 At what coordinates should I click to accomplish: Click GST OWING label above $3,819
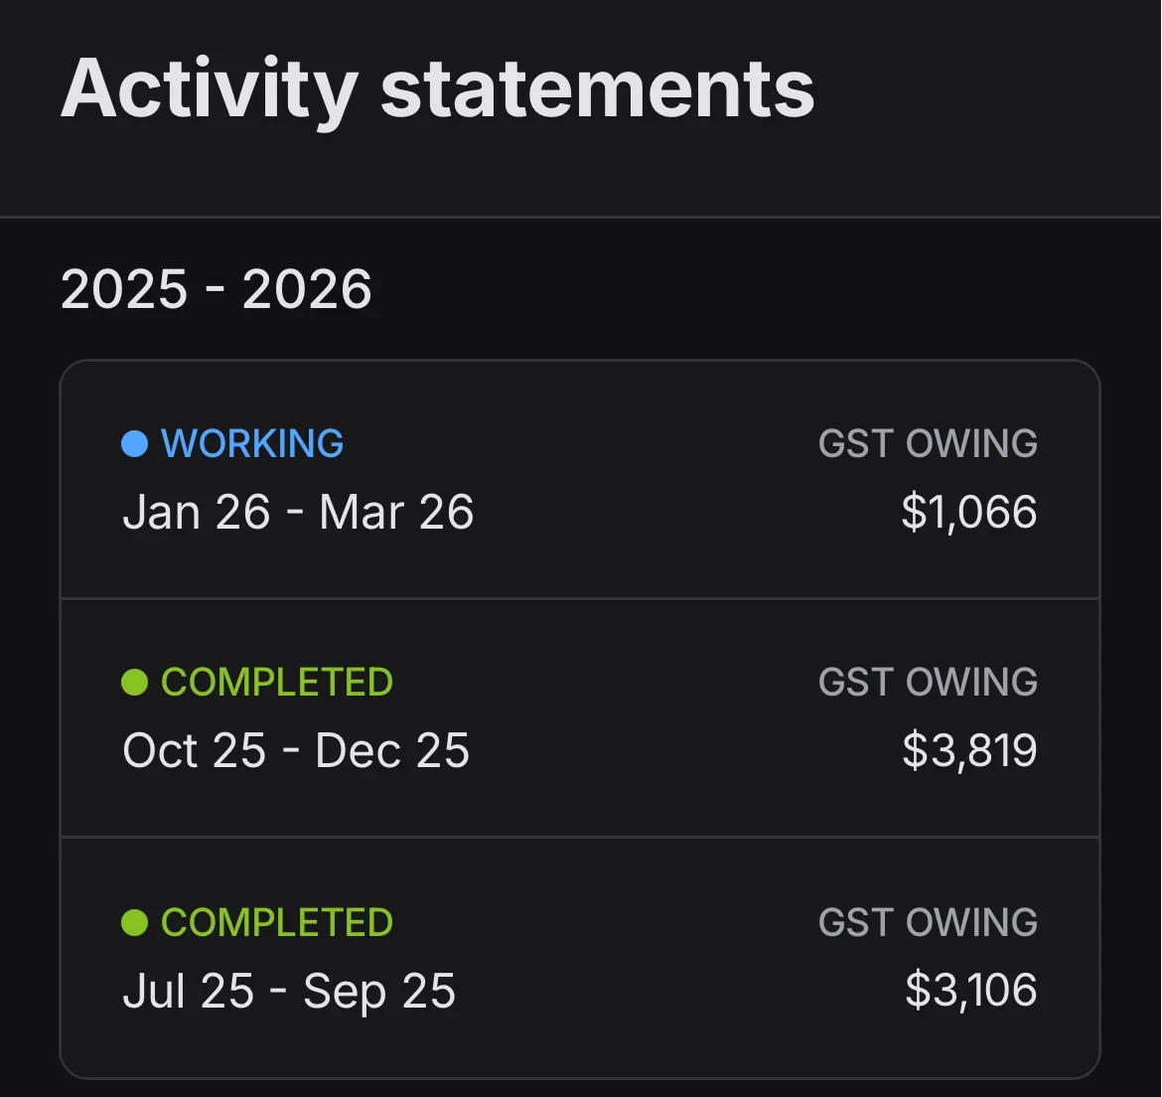(928, 683)
